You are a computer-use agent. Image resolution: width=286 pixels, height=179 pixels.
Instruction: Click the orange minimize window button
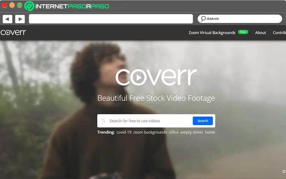point(12,5)
